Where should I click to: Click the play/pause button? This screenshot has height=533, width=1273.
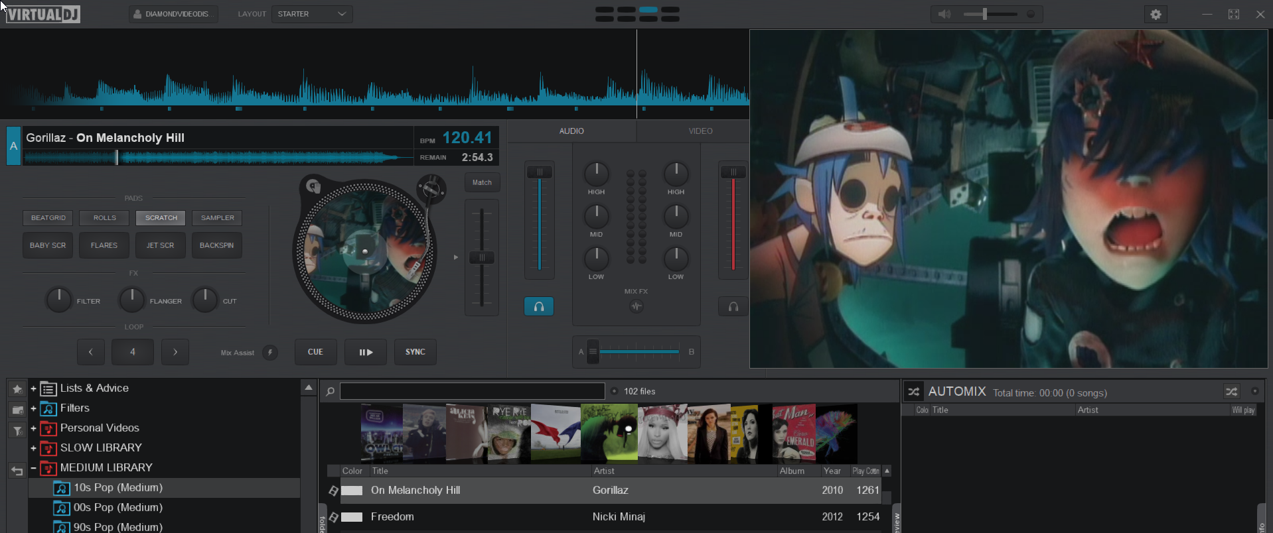[366, 352]
